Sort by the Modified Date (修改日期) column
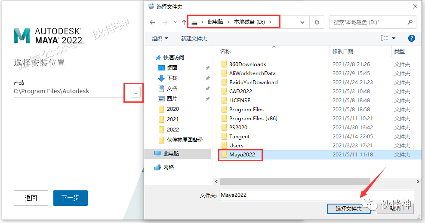The image size is (425, 223). 342,52
